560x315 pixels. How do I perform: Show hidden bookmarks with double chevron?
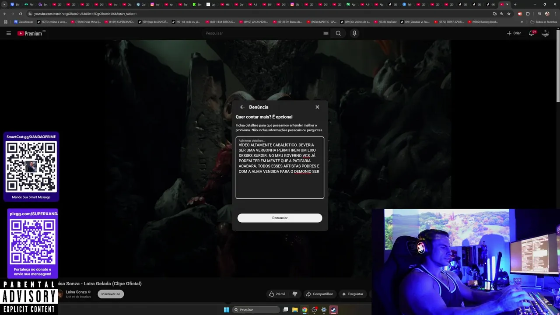coord(521,21)
